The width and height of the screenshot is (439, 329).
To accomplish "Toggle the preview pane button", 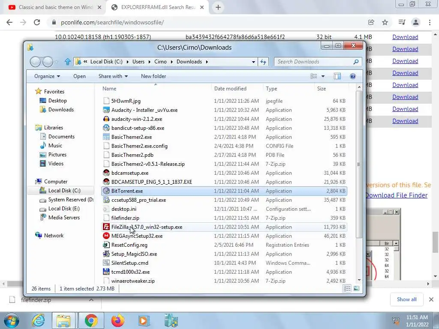I will [x=337, y=76].
